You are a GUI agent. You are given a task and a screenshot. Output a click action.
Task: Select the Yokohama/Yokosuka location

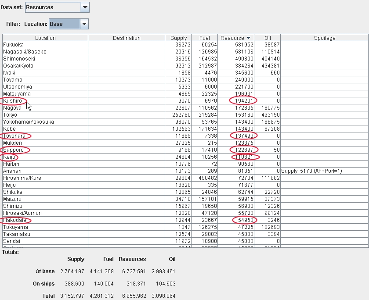(x=29, y=122)
